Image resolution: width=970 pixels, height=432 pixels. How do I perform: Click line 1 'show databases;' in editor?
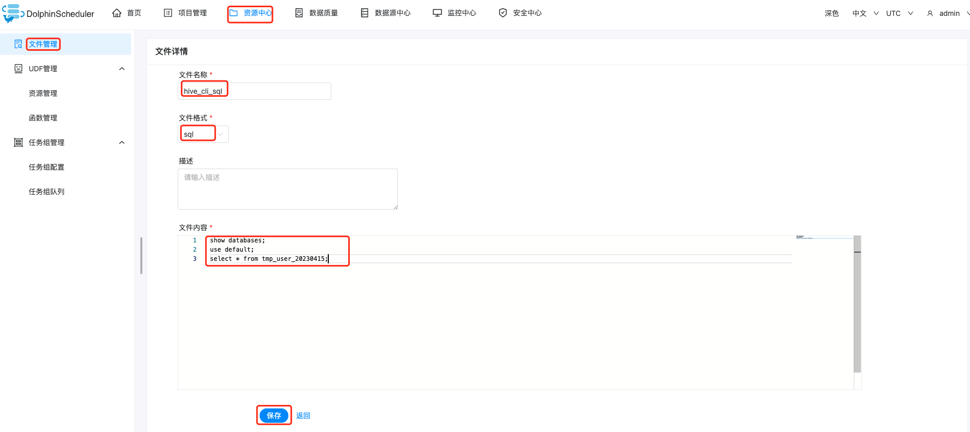tap(238, 240)
